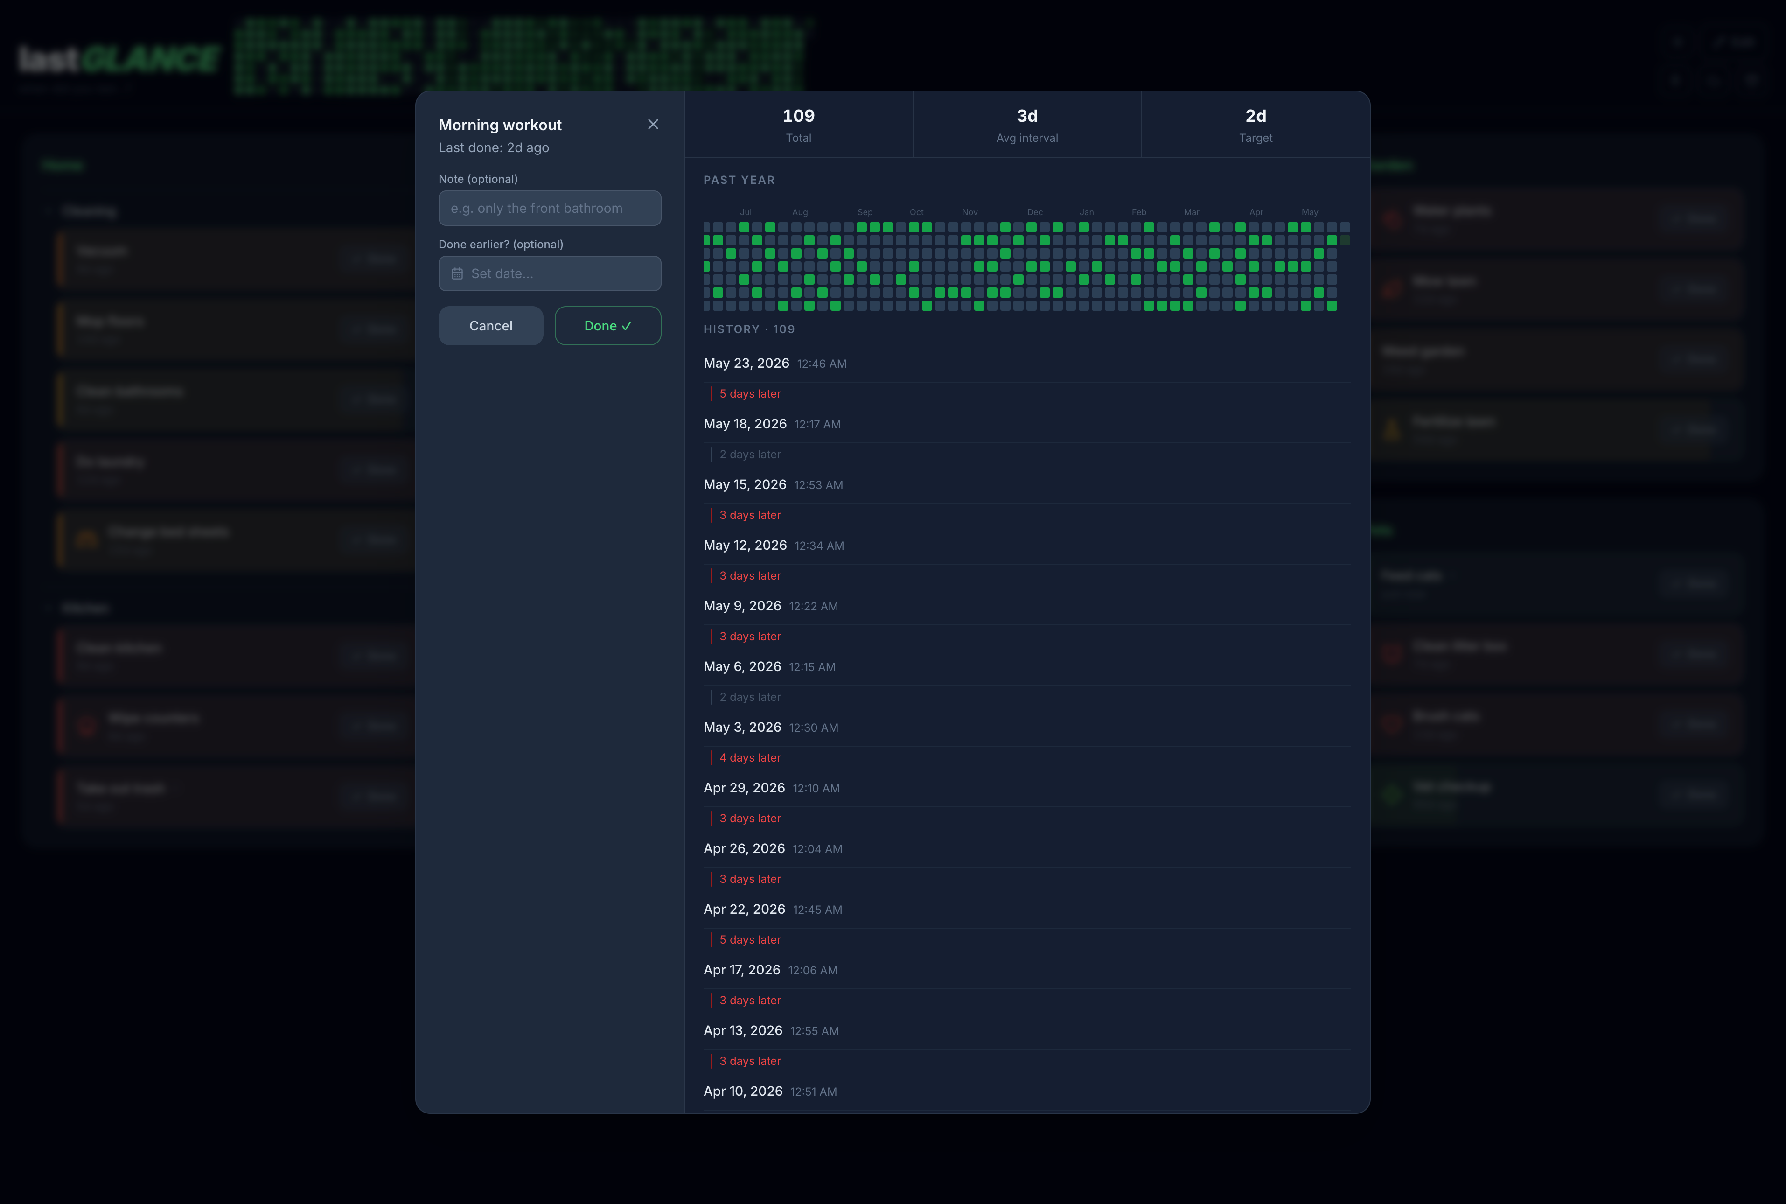Click the Oct month label on heatmap
The width and height of the screenshot is (1786, 1204).
(916, 212)
